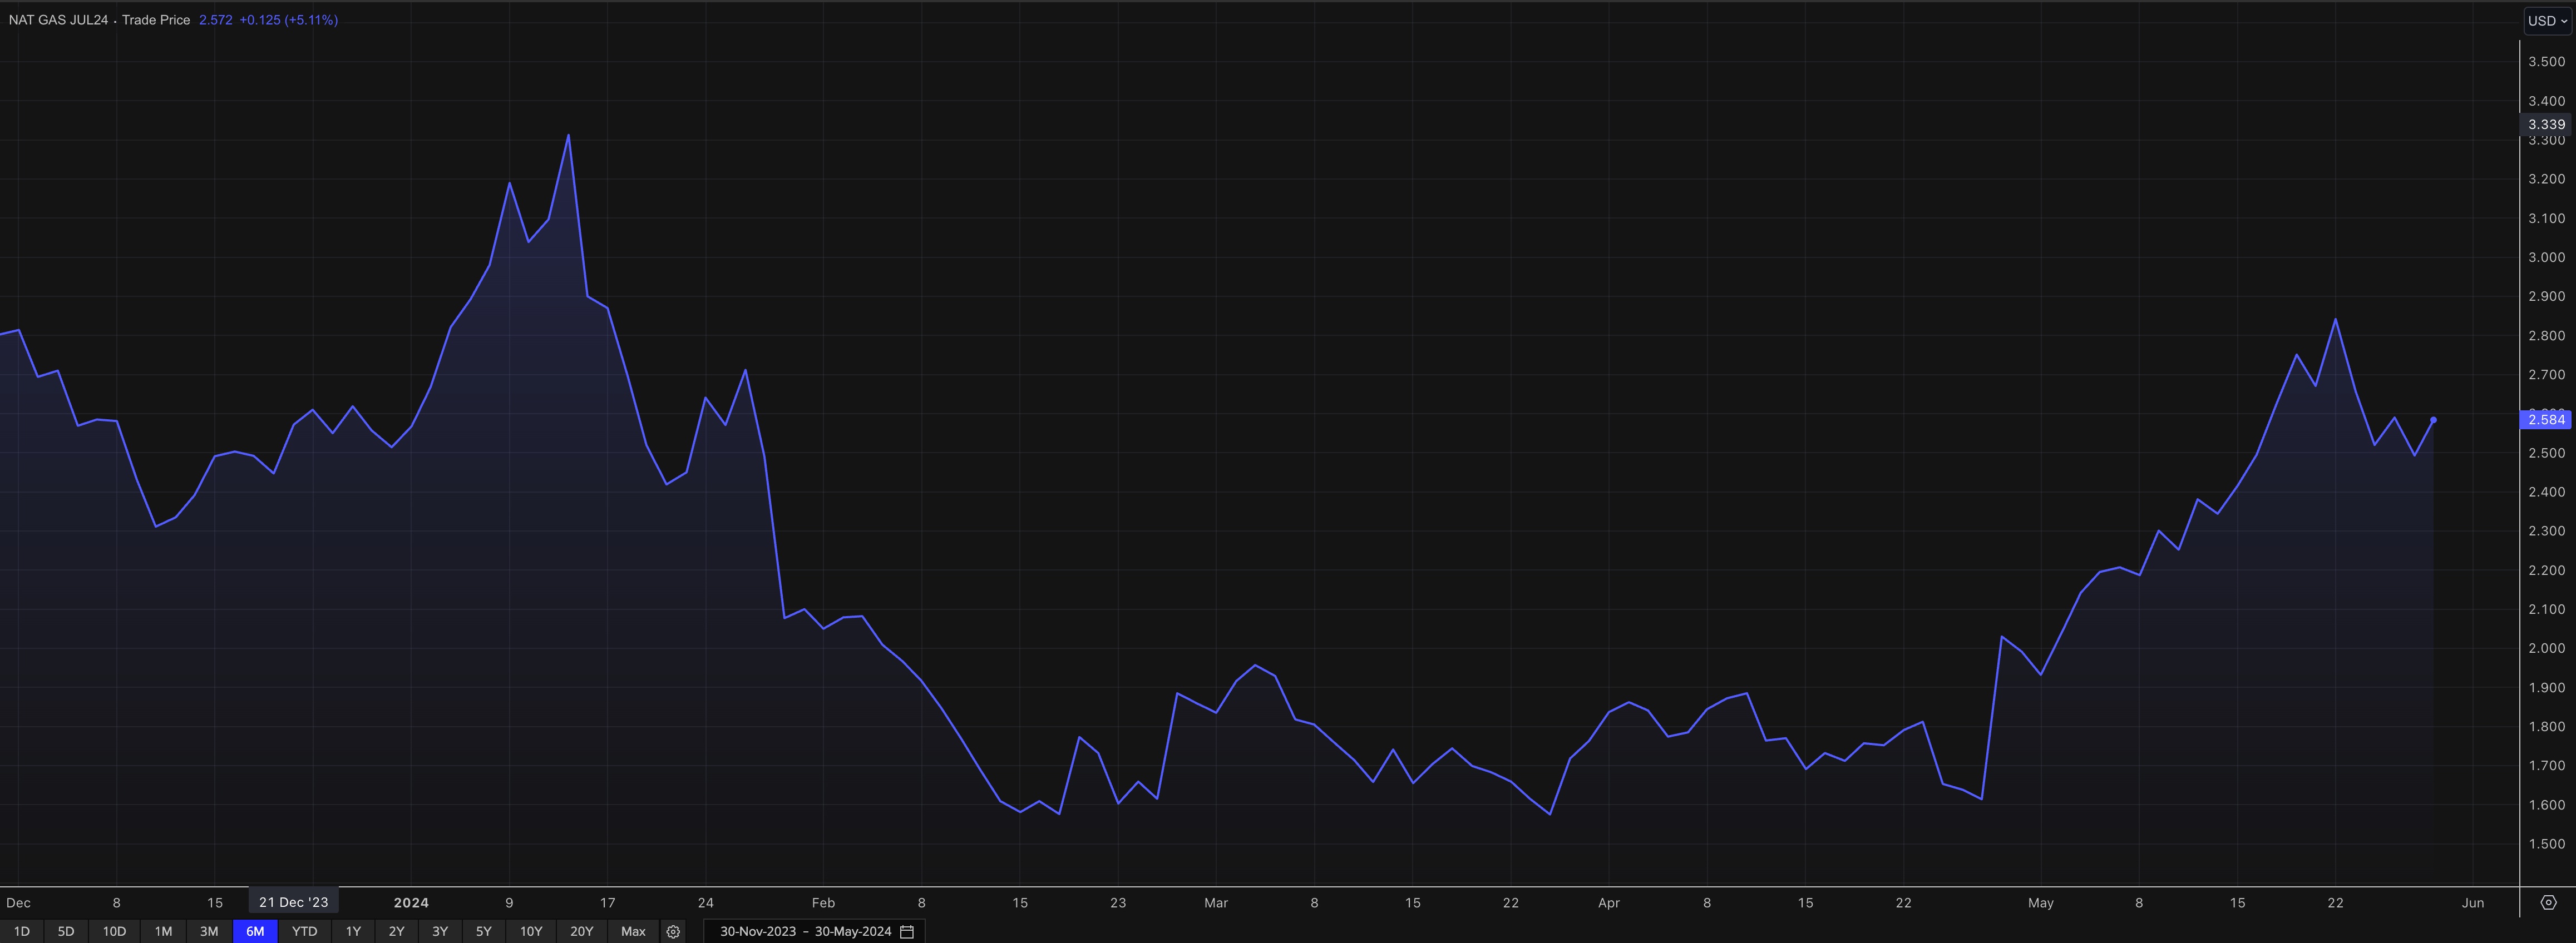Viewport: 2576px width, 943px height.
Task: Select the 1D time range
Action: [x=22, y=931]
